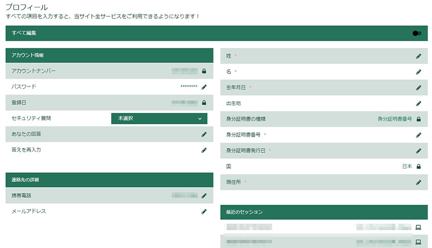Edit 生年月日 with the pencil icon
432x248 pixels.
coord(418,88)
